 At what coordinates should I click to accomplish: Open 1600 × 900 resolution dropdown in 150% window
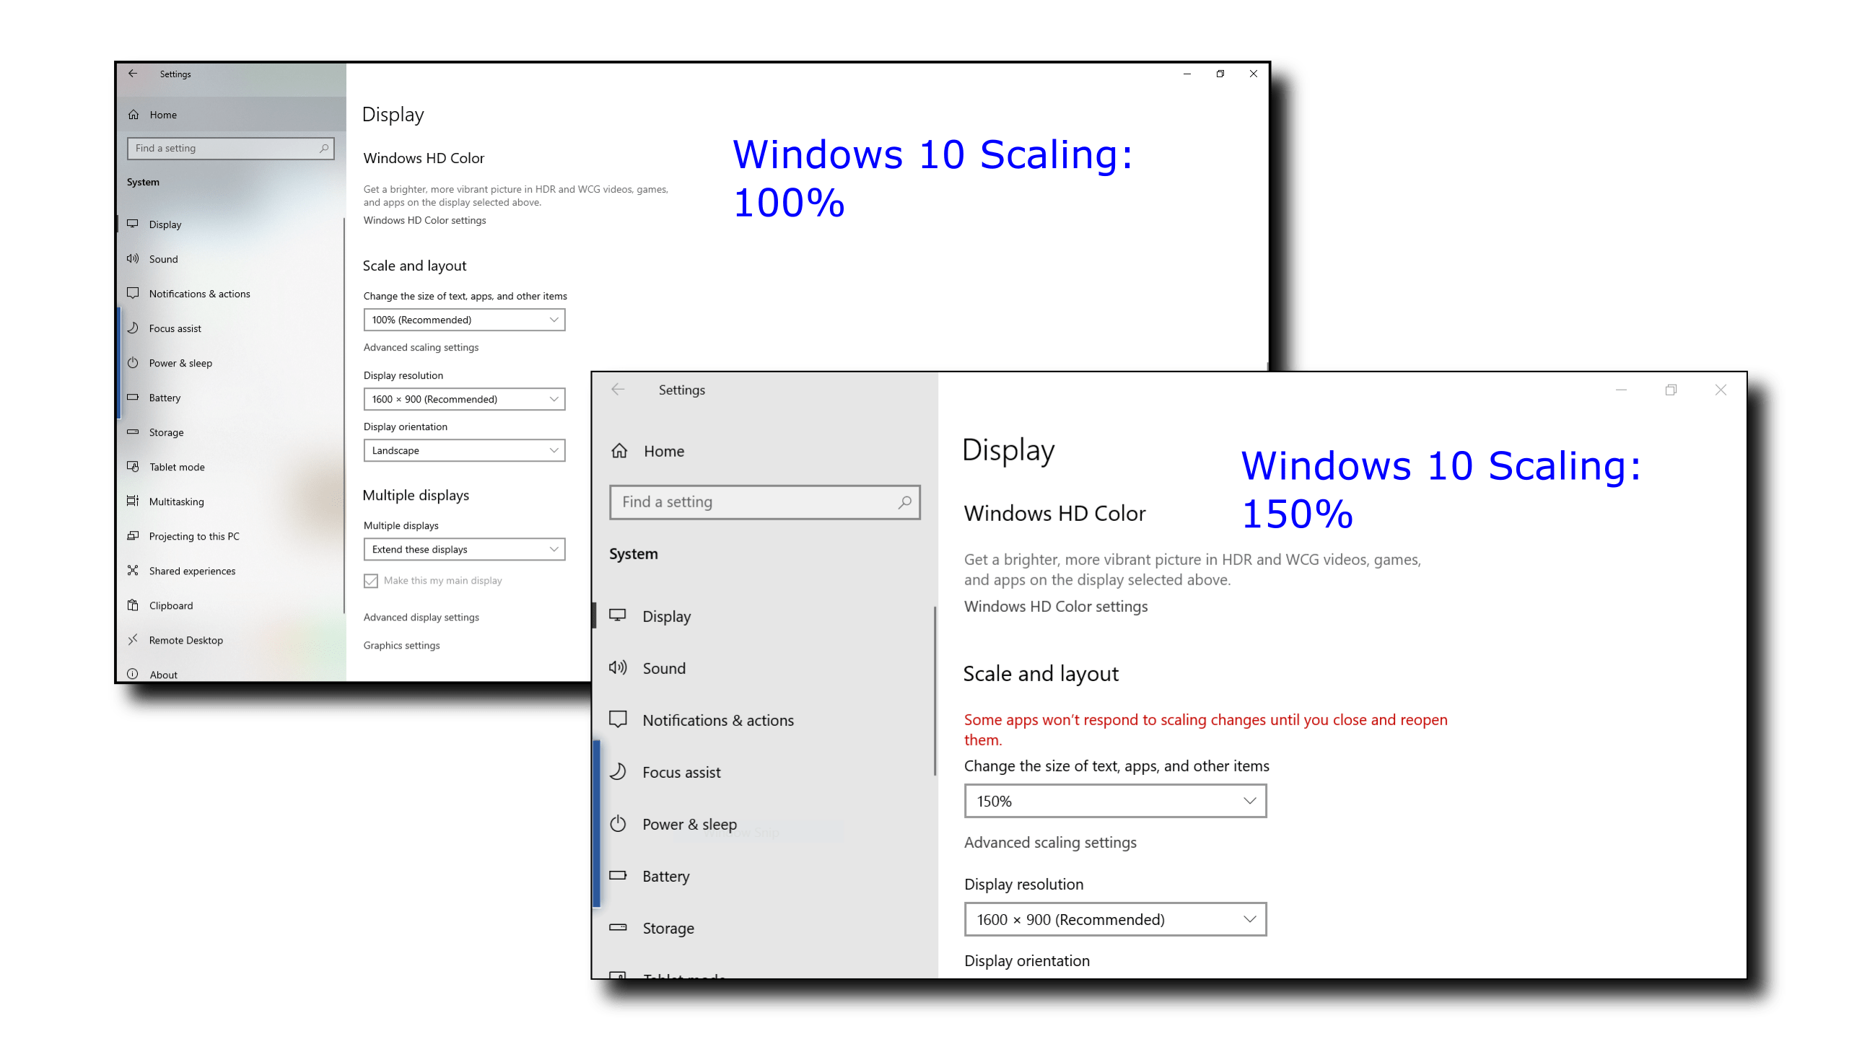(x=1115, y=920)
